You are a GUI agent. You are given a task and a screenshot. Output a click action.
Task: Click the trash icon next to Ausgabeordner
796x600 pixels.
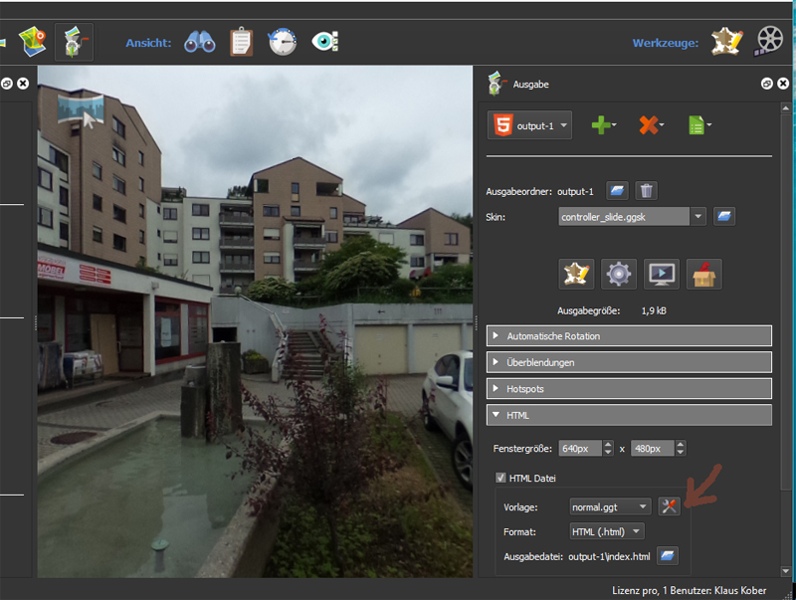[646, 190]
